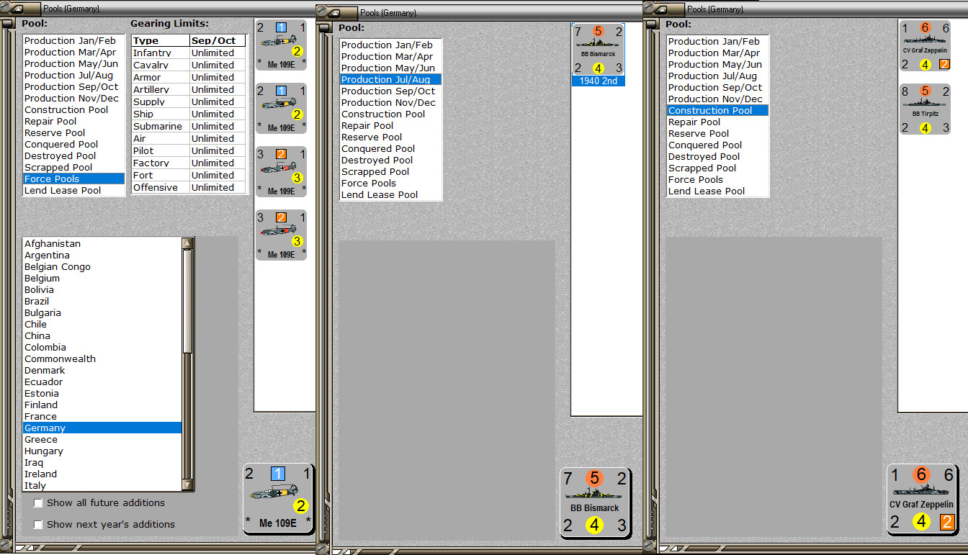Select Bulgaria in the countries list
Image resolution: width=968 pixels, height=555 pixels.
tap(102, 313)
